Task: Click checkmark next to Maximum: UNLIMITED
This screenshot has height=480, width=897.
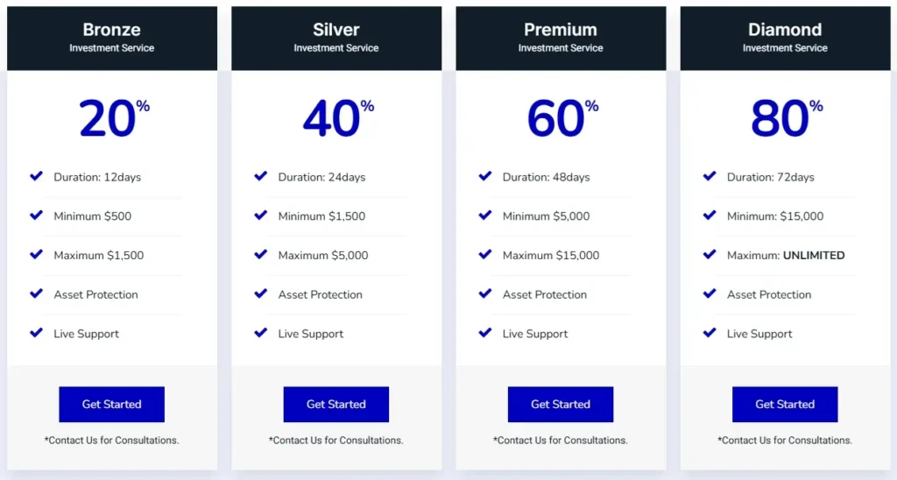Action: tap(710, 255)
